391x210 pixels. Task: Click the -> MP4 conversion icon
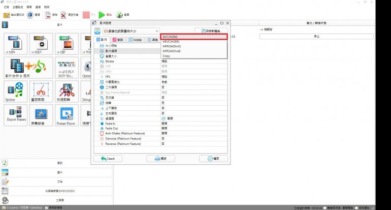click(x=15, y=44)
